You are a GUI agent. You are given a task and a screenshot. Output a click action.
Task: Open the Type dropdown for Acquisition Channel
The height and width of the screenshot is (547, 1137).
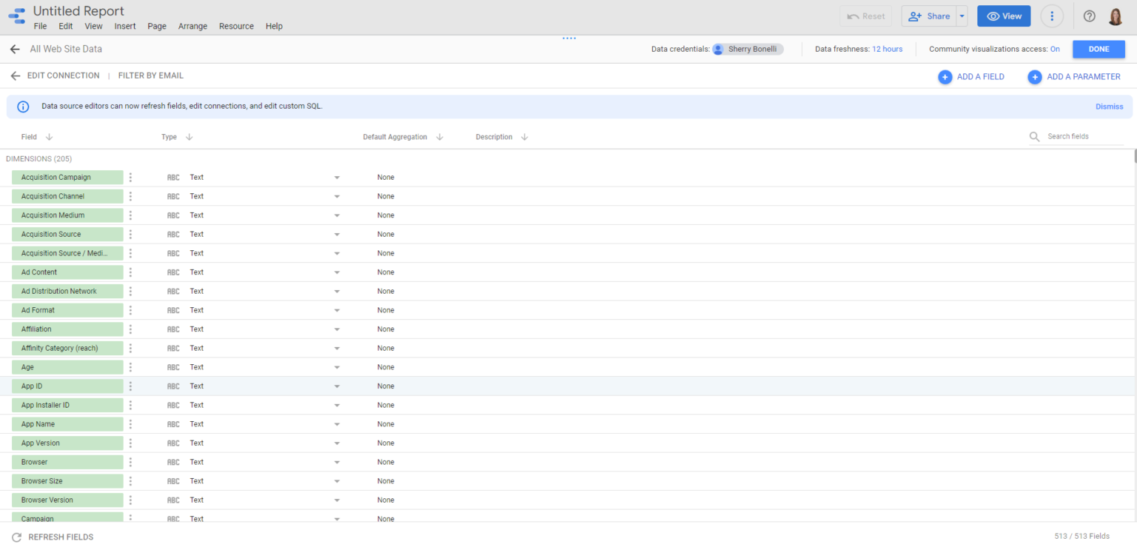coord(337,195)
